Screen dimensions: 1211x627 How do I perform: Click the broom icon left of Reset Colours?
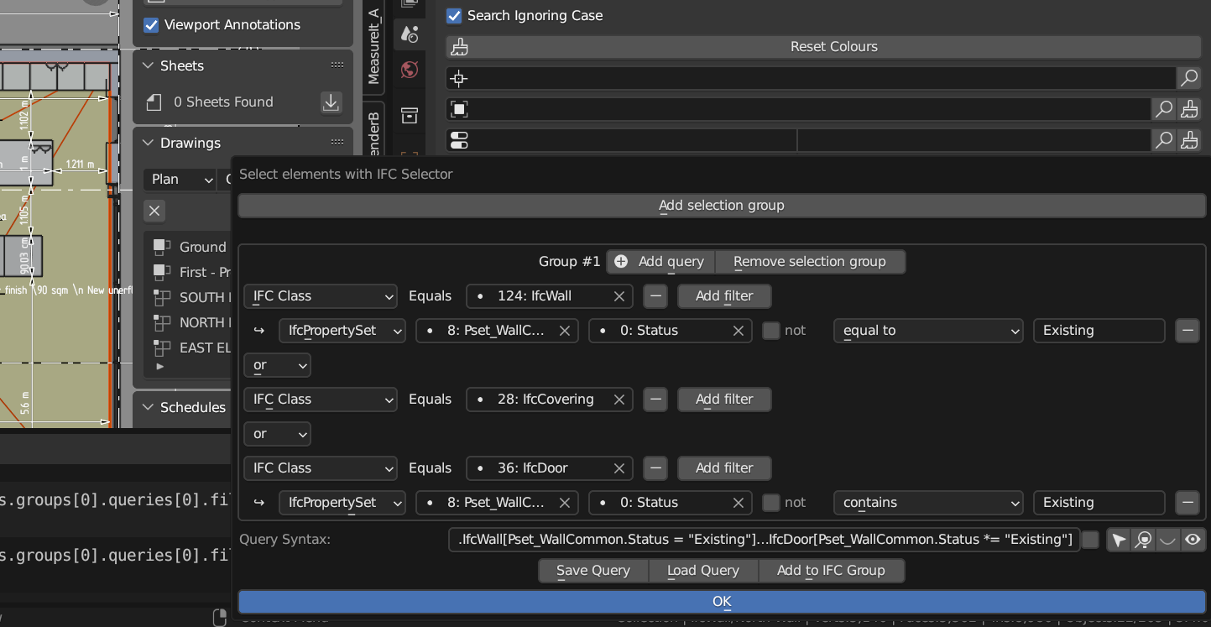click(x=458, y=47)
